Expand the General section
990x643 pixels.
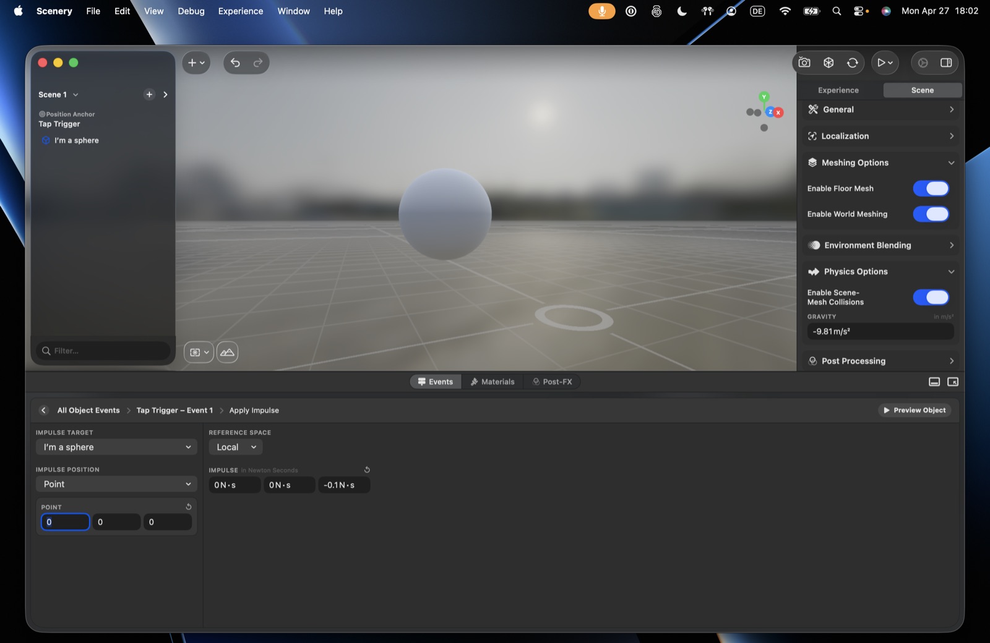[881, 109]
